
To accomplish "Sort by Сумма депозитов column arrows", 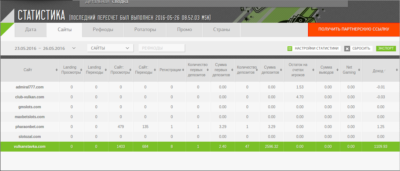I will (x=281, y=70).
